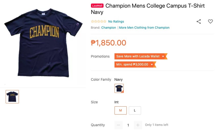Expand Min. spend ₱3,000.00 promotion
Viewport: 218px width, 131px height.
pyautogui.click(x=135, y=64)
